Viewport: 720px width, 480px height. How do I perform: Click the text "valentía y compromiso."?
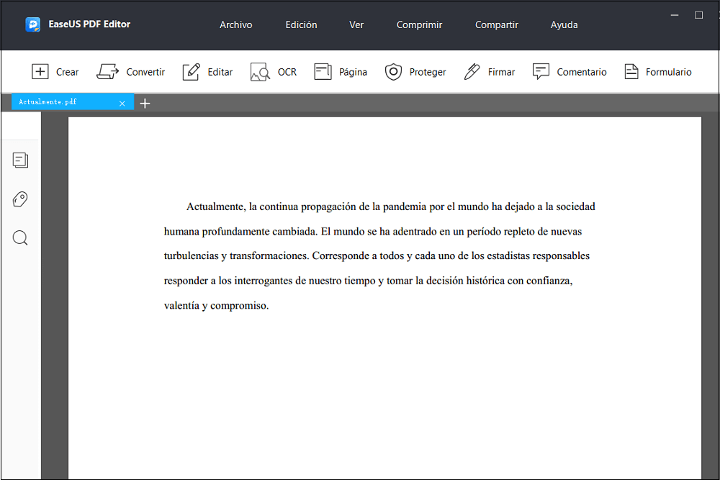click(x=216, y=306)
